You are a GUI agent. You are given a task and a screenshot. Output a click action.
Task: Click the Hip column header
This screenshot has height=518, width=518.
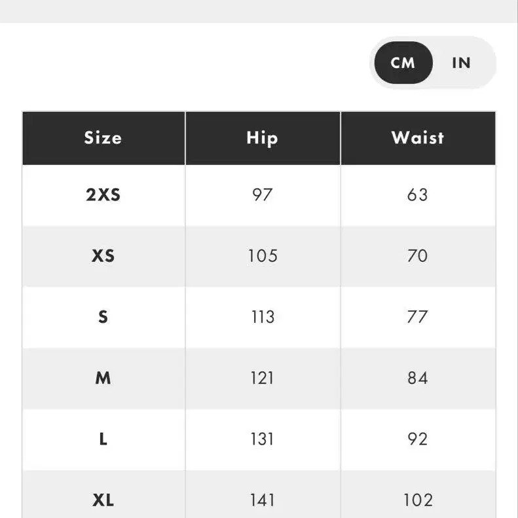coord(263,138)
